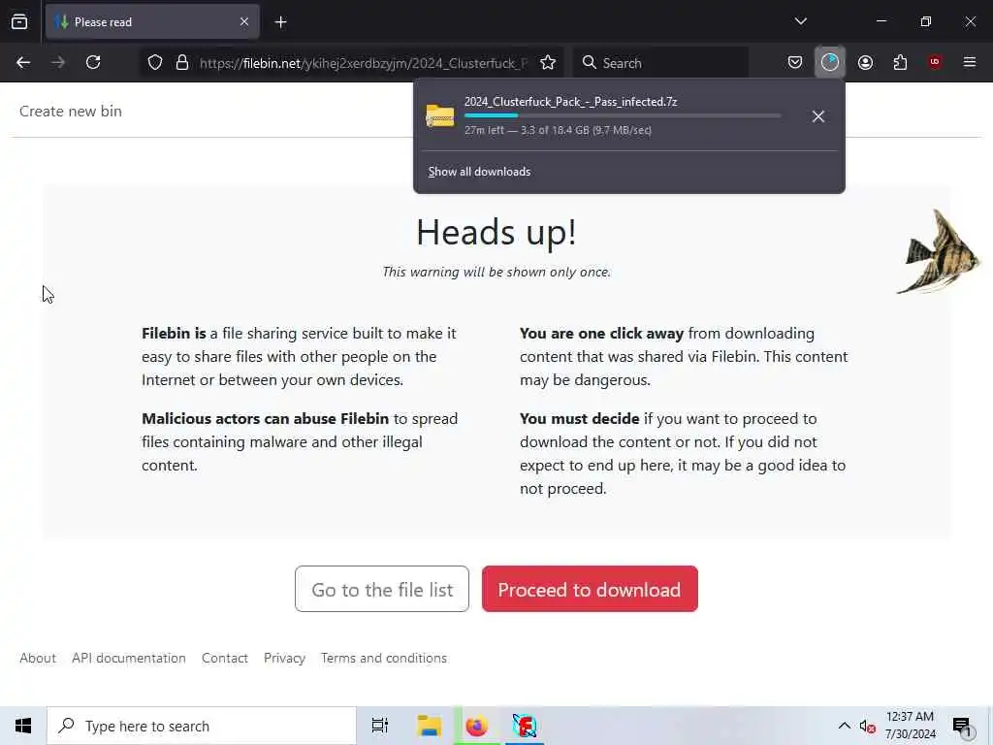
Task: Open File Explorer from taskbar
Action: coord(429,726)
